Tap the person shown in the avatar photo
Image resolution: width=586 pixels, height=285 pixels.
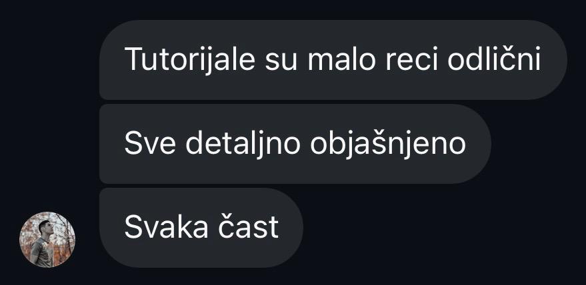[x=42, y=244]
